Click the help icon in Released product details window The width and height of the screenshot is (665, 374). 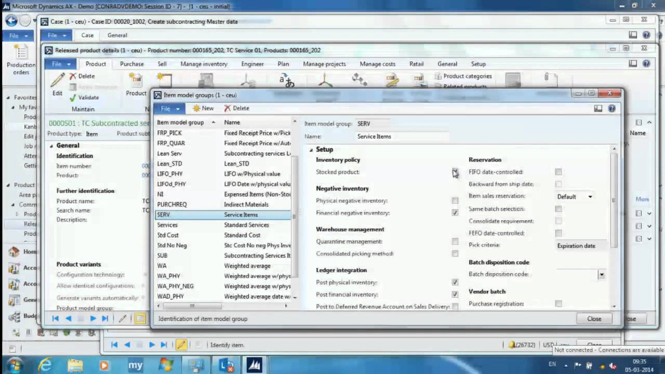tap(646, 63)
